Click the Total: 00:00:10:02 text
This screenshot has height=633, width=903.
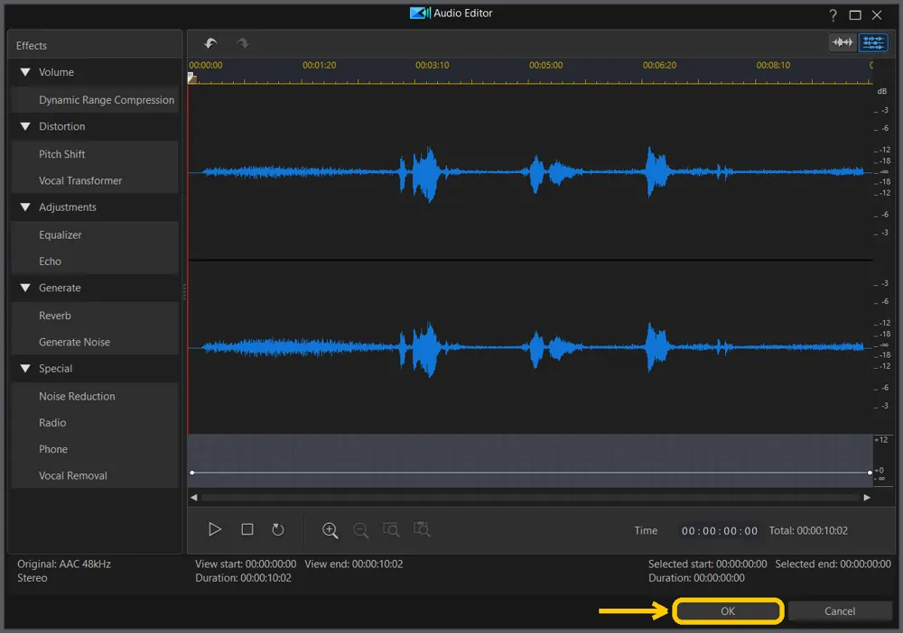pos(808,531)
